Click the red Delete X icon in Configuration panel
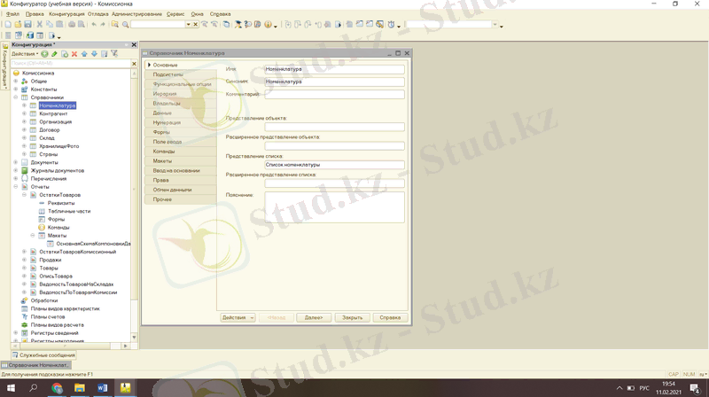 click(74, 54)
